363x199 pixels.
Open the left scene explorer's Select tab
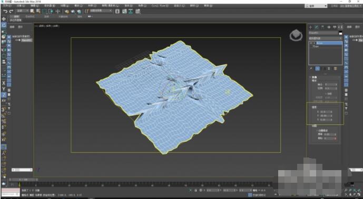12,27
